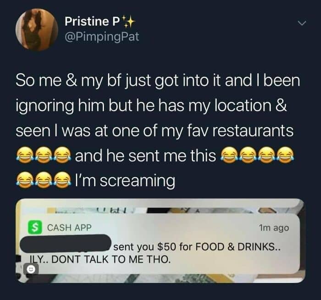321x300 pixels.
Task: Click the "sent you $50 for FOOD & DRINKS" text
Action: click(197, 247)
